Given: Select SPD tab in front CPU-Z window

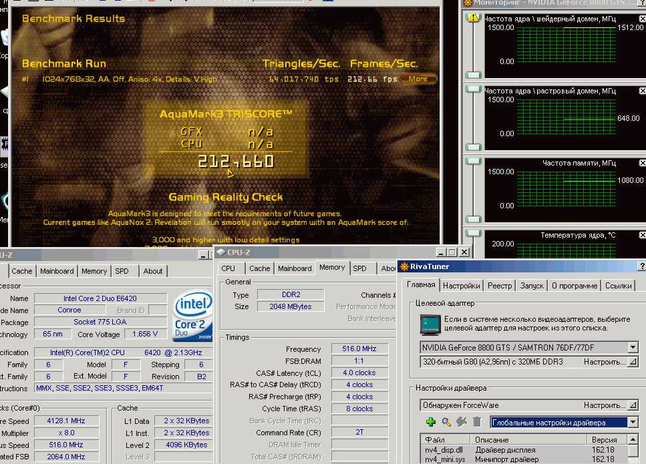Looking at the screenshot, I should [x=359, y=268].
